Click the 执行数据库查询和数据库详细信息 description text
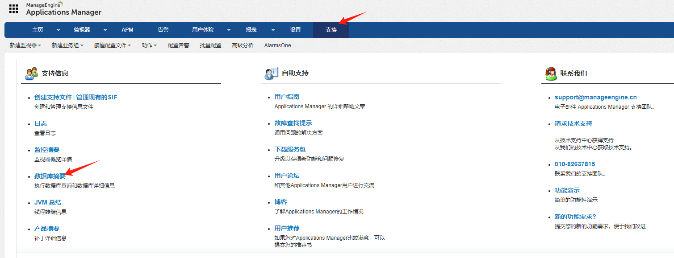 [75, 186]
